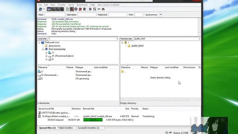This screenshot has width=238, height=134.
Task: Expand the C: drive in local tree
Action: pyautogui.click(x=46, y=53)
